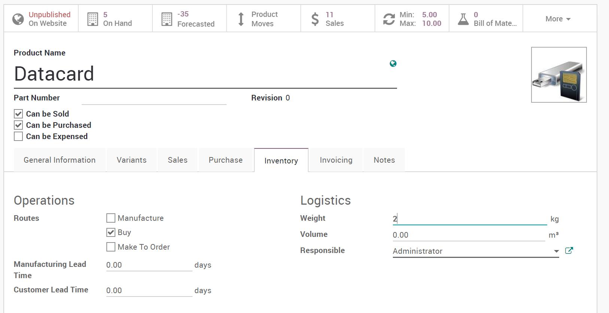The width and height of the screenshot is (609, 313).
Task: Open Product Moves arrows icon
Action: (x=241, y=19)
